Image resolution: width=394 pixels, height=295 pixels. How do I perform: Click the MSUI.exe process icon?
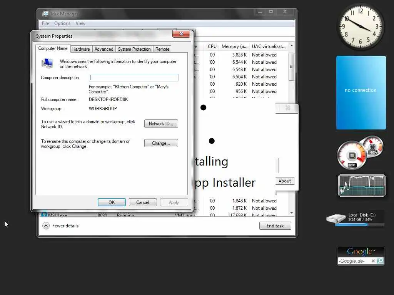tap(44, 215)
